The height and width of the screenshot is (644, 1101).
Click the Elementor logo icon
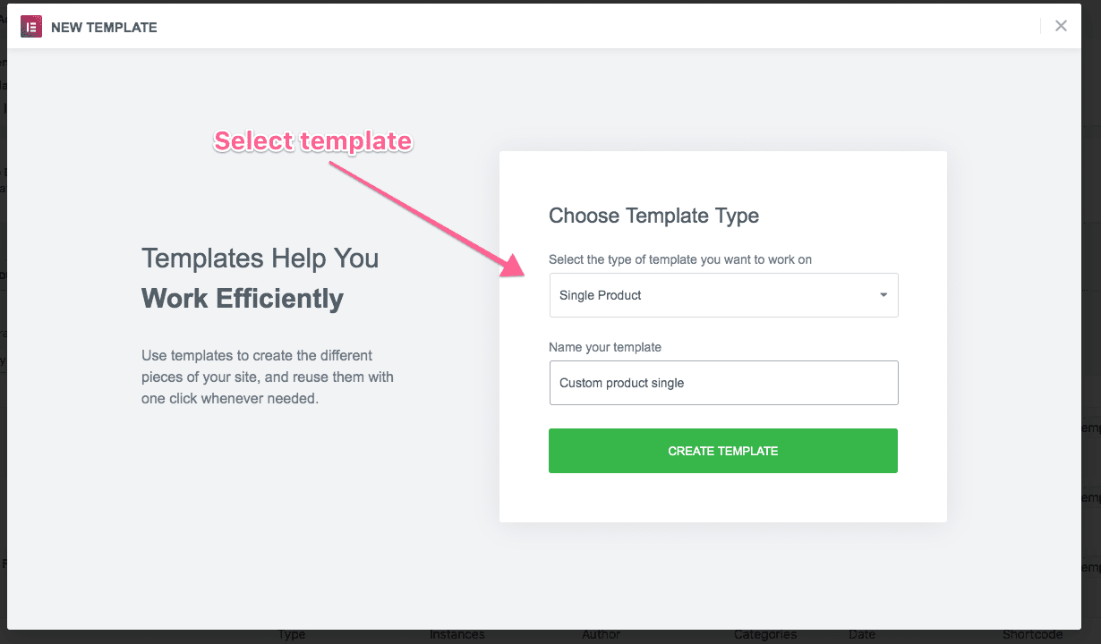tap(31, 27)
